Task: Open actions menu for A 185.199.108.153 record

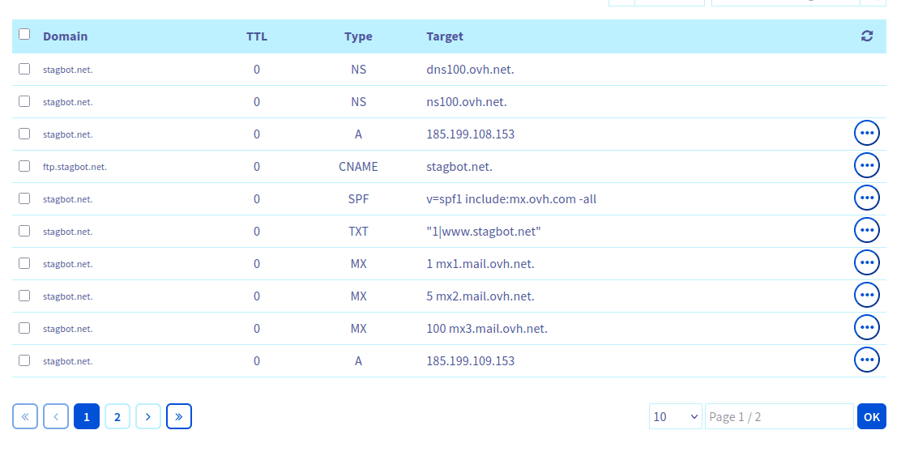Action: (x=866, y=134)
